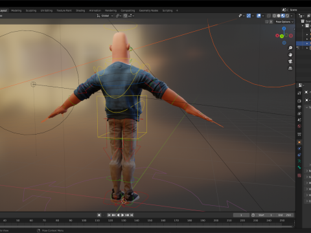Open the green Bone properties tab
The height and width of the screenshot is (233, 311).
pos(299,167)
